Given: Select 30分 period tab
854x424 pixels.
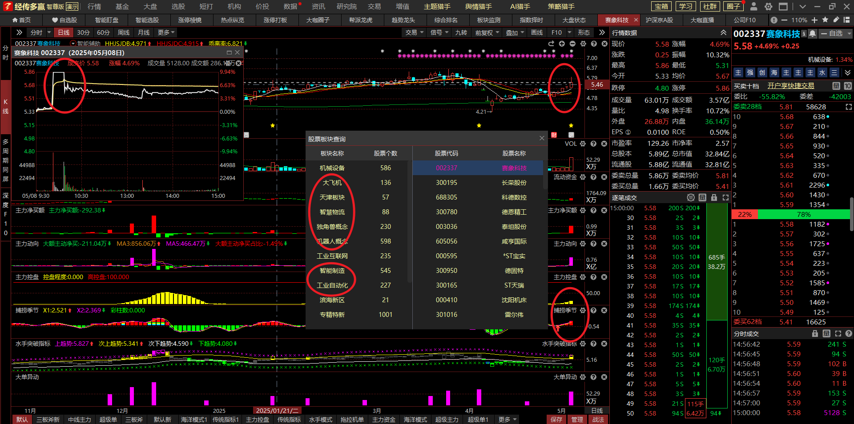Looking at the screenshot, I should tap(83, 32).
